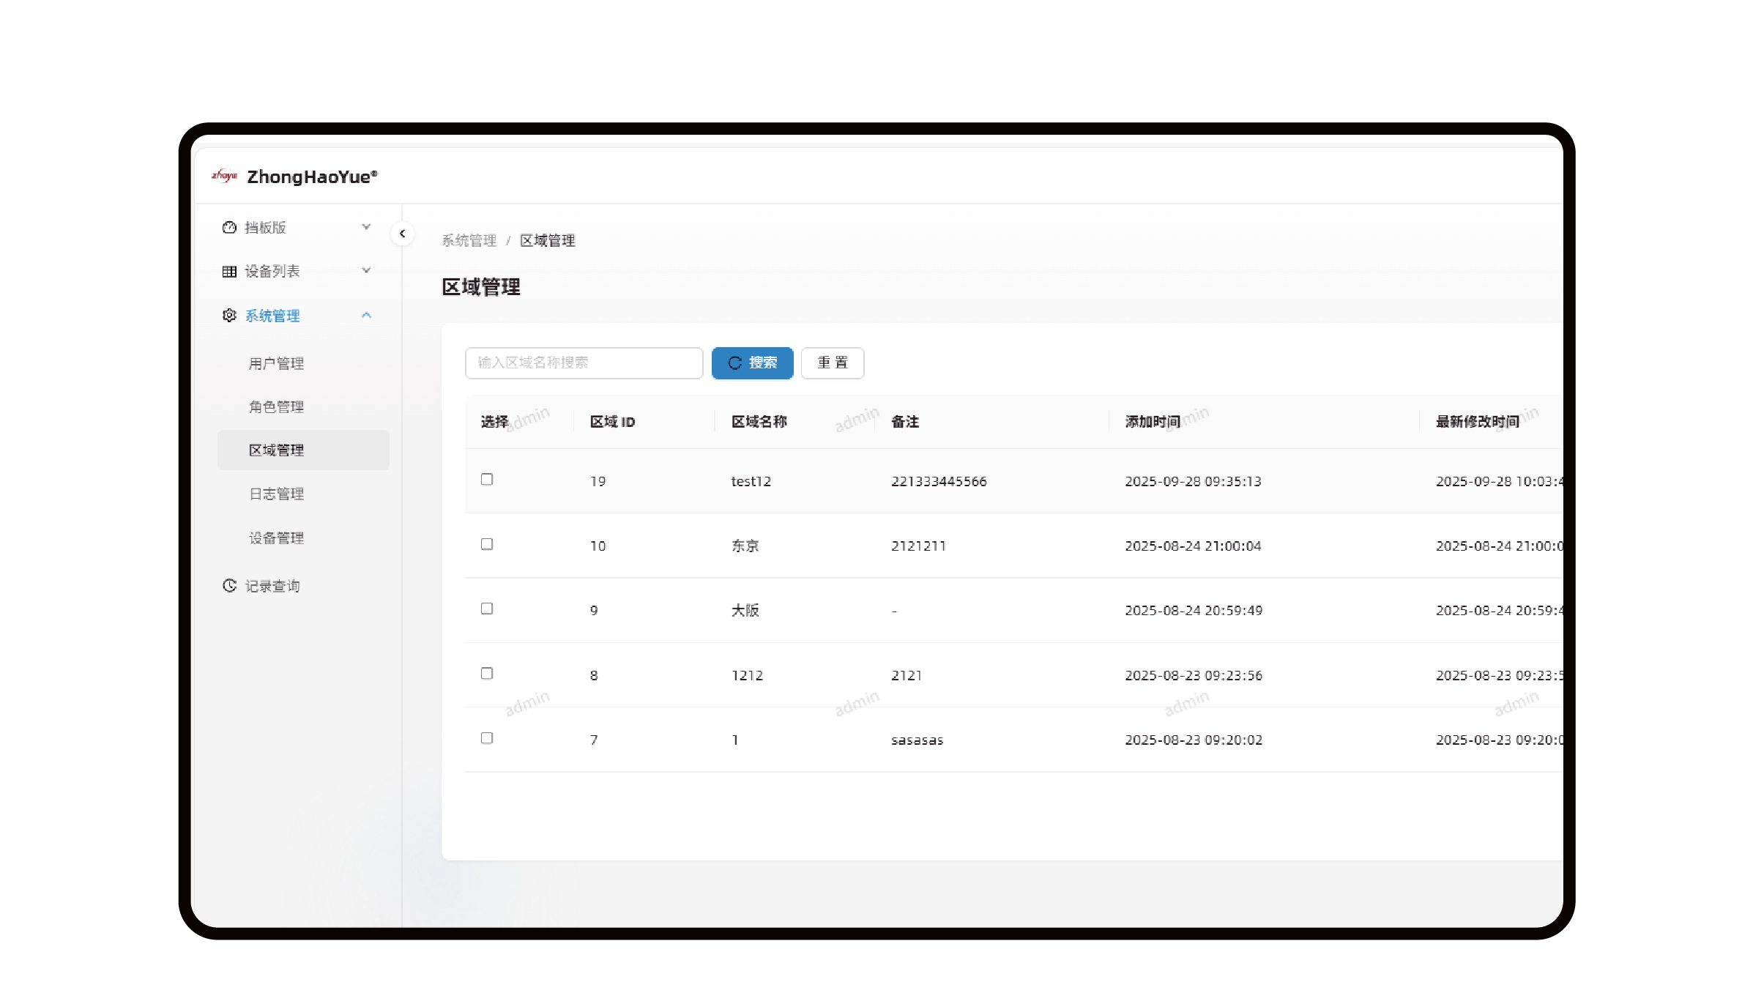Select checkbox for region 东京
1753x1004 pixels.
click(x=487, y=544)
